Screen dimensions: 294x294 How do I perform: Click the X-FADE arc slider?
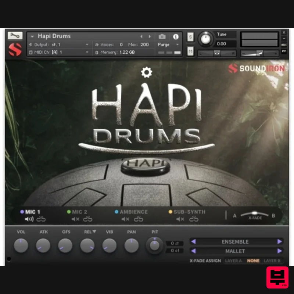pos(254,214)
